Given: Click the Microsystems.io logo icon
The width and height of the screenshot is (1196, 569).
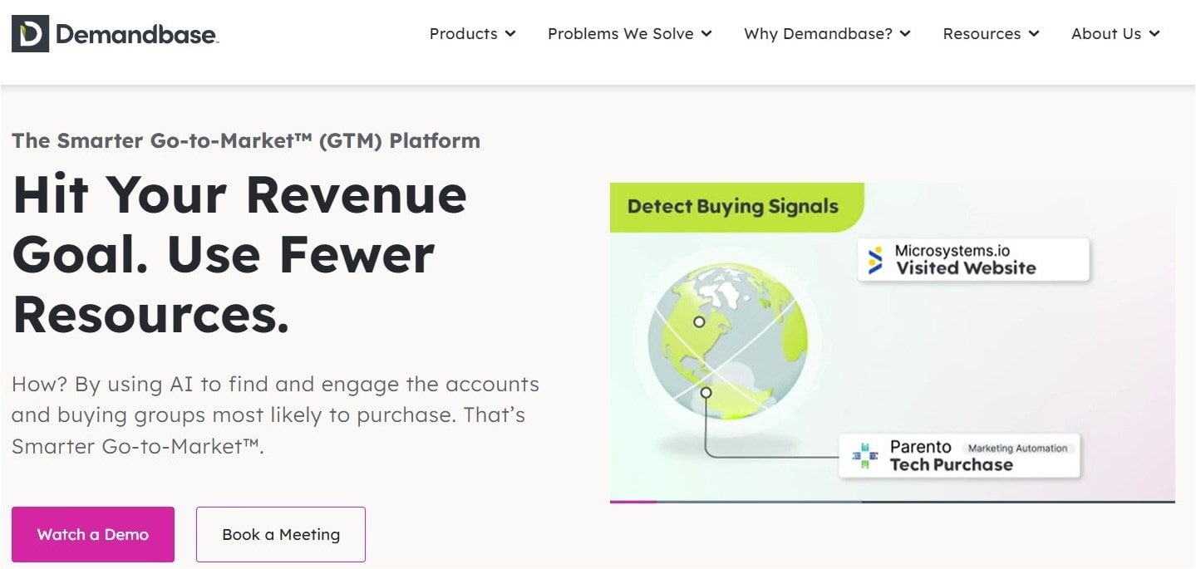Looking at the screenshot, I should tap(875, 260).
